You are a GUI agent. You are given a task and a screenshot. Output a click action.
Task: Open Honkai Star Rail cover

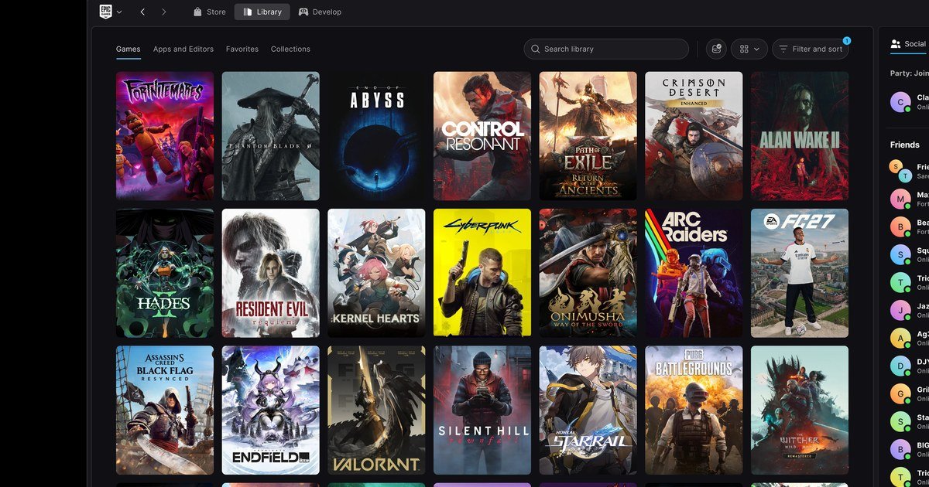pos(588,410)
